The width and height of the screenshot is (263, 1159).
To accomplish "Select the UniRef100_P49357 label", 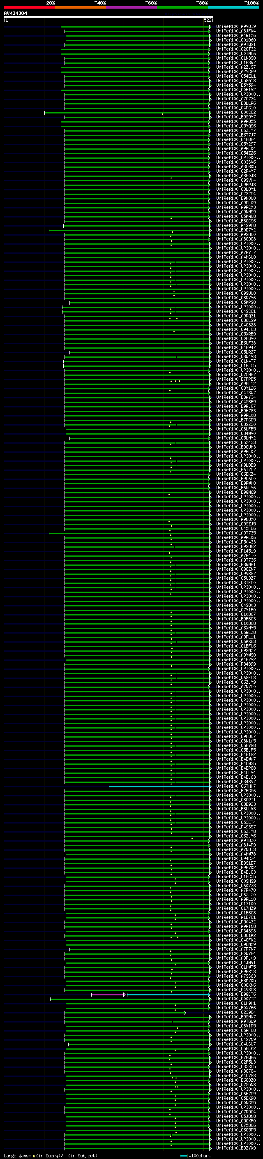I will tap(236, 827).
